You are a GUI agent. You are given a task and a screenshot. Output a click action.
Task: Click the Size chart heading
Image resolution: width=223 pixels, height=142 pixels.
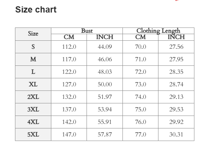tap(36, 10)
